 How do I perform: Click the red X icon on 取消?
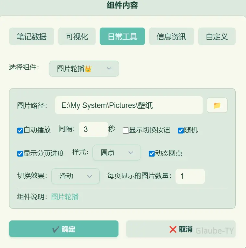173,229
